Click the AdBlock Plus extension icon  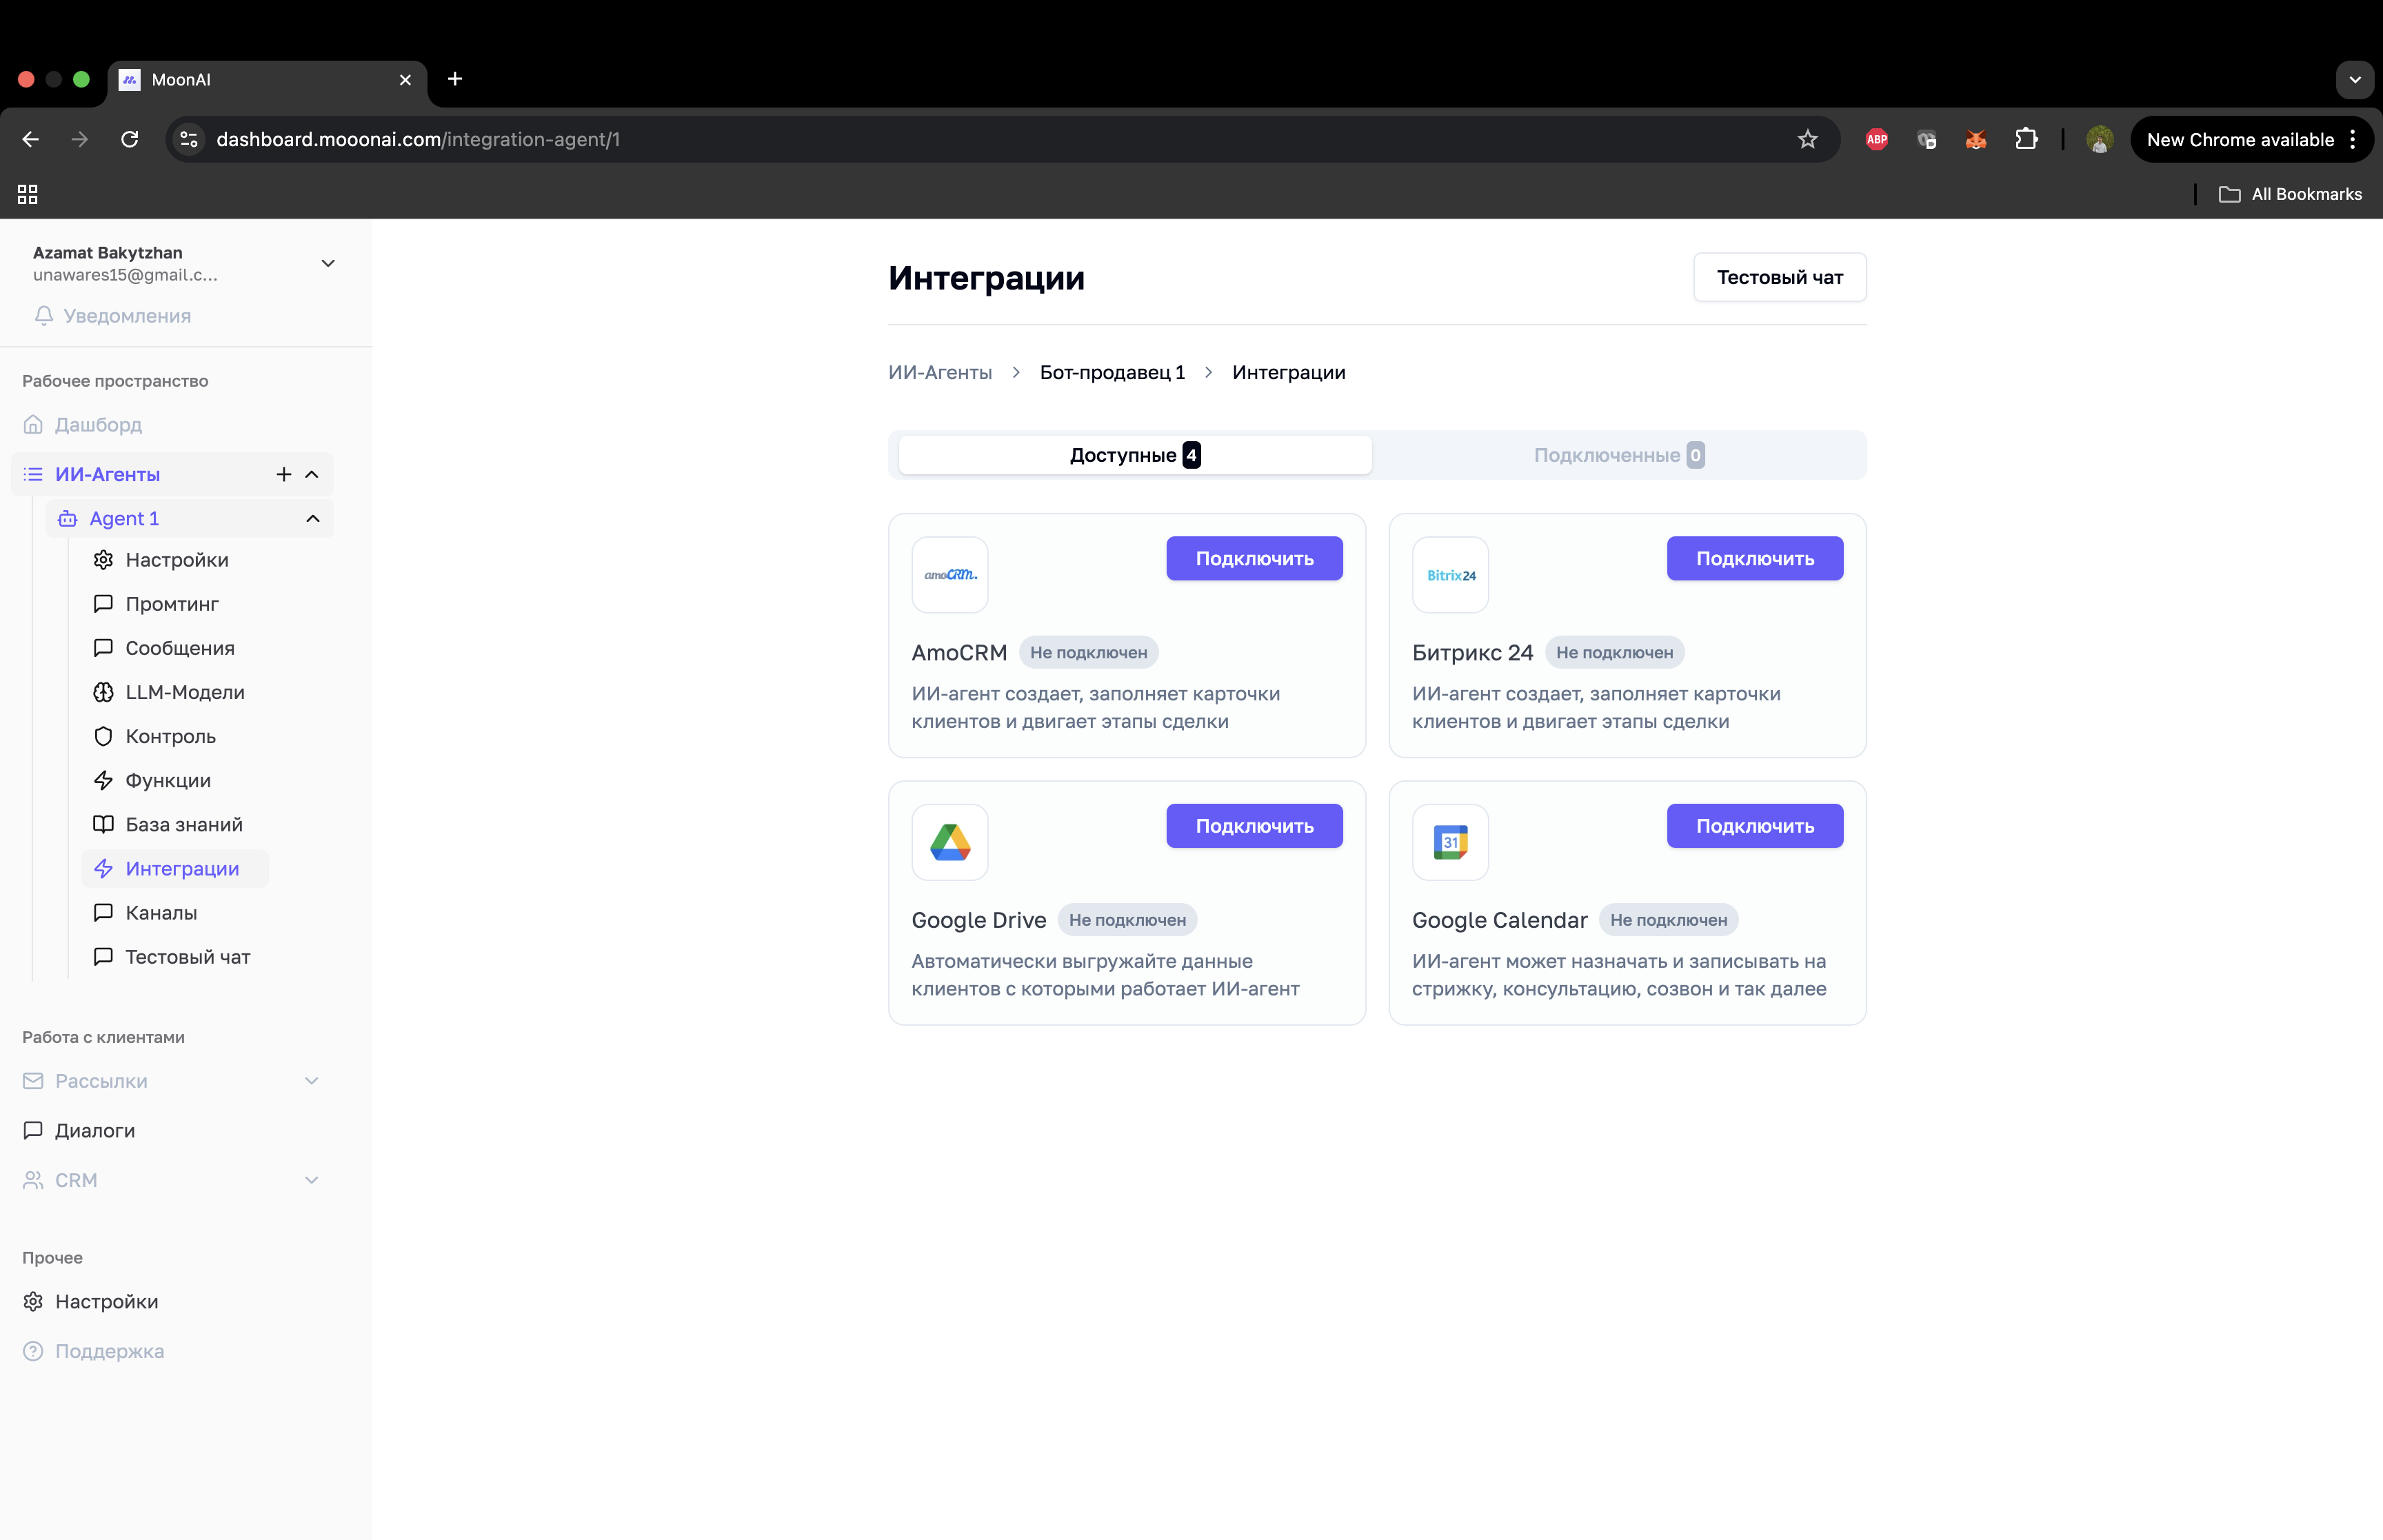(x=1876, y=139)
